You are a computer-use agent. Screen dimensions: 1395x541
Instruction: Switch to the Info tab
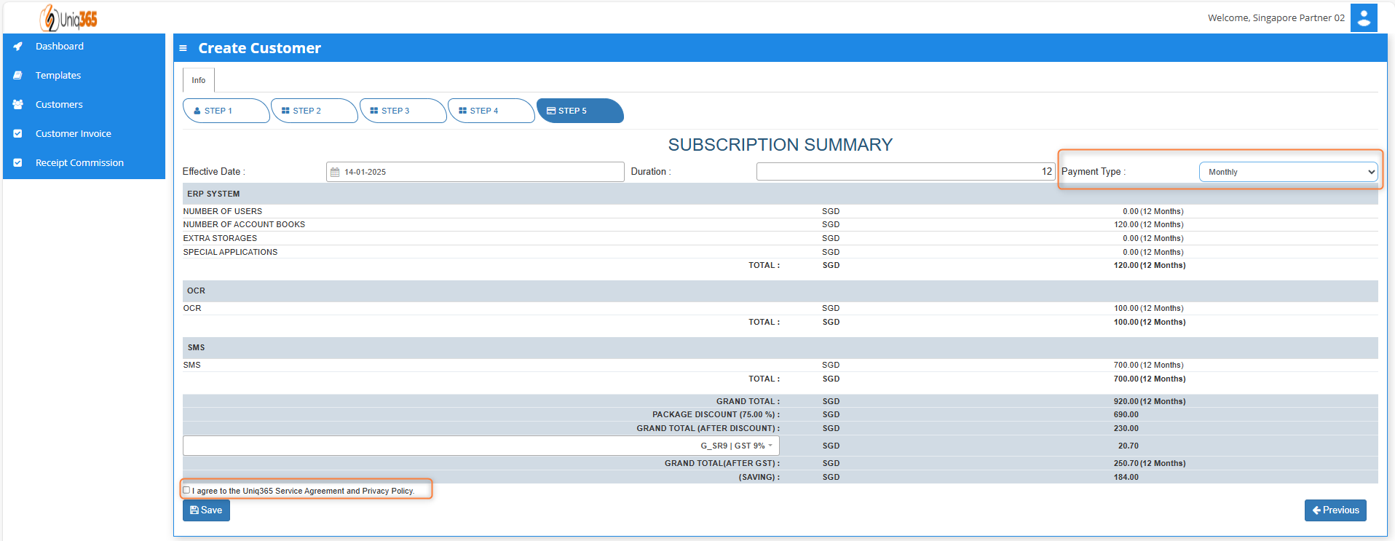pyautogui.click(x=198, y=80)
